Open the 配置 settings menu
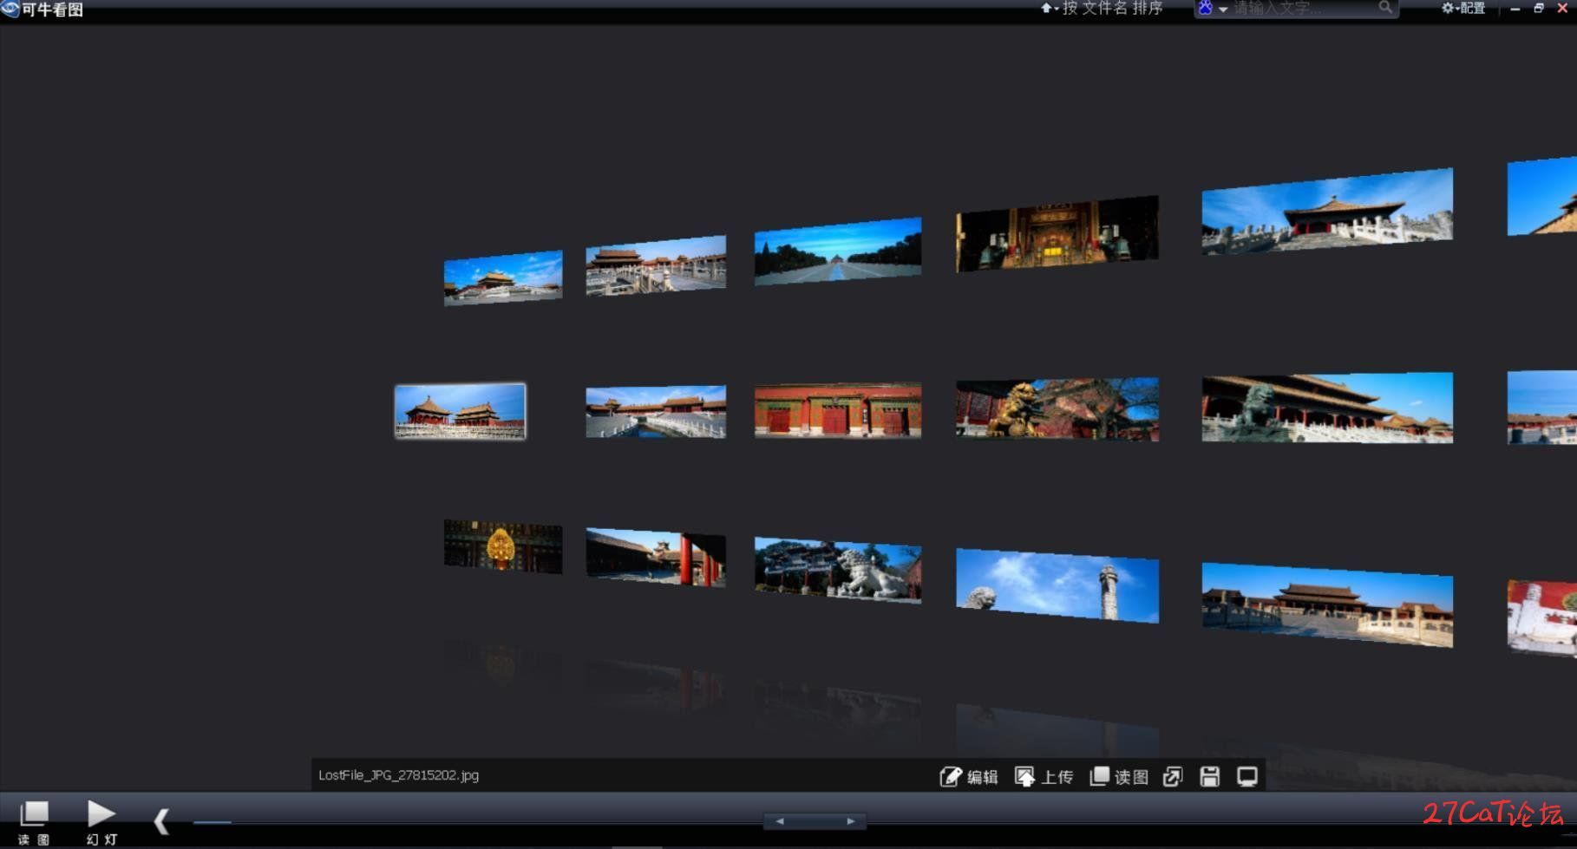The height and width of the screenshot is (849, 1577). tap(1463, 9)
